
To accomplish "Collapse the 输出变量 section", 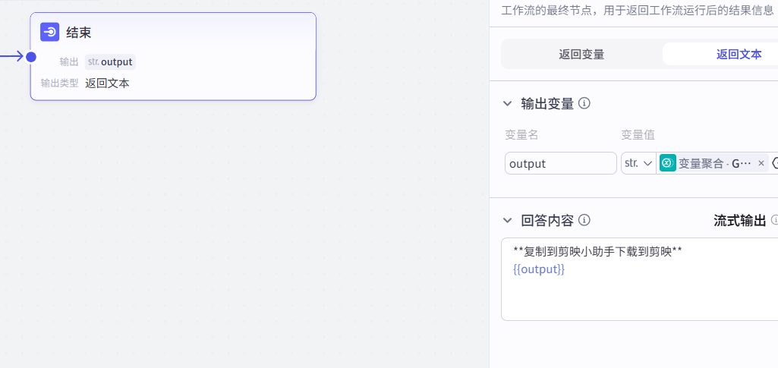I will pyautogui.click(x=508, y=104).
